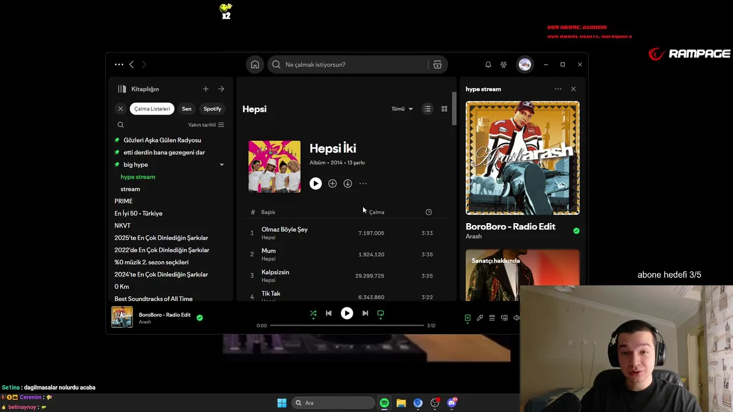Open the Browse icon in search bar
This screenshot has width=733, height=412.
coord(438,65)
